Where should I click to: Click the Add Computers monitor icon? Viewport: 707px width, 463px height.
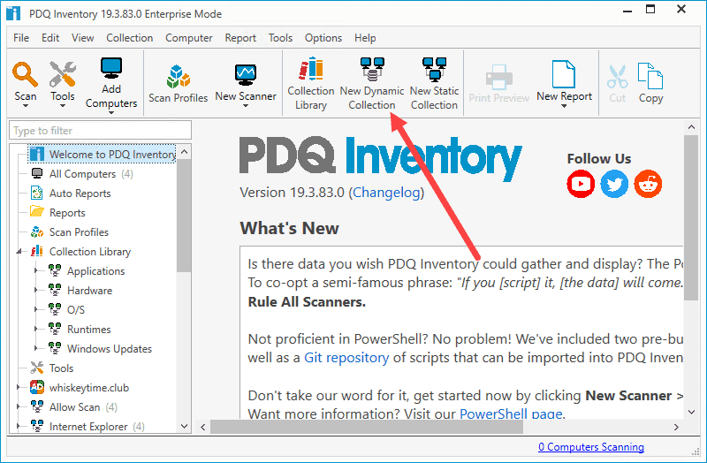coord(111,69)
